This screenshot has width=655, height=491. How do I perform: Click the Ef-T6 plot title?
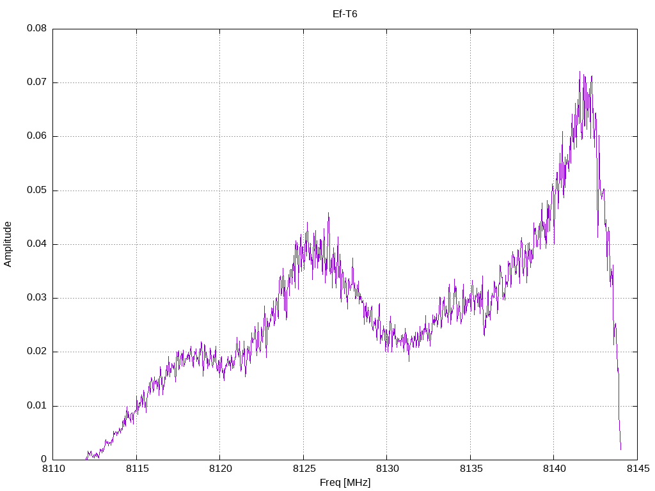(345, 13)
